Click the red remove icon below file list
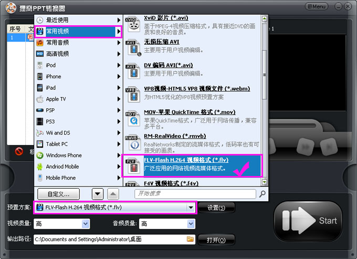Viewport: 357px width, 259px height. 19,151
